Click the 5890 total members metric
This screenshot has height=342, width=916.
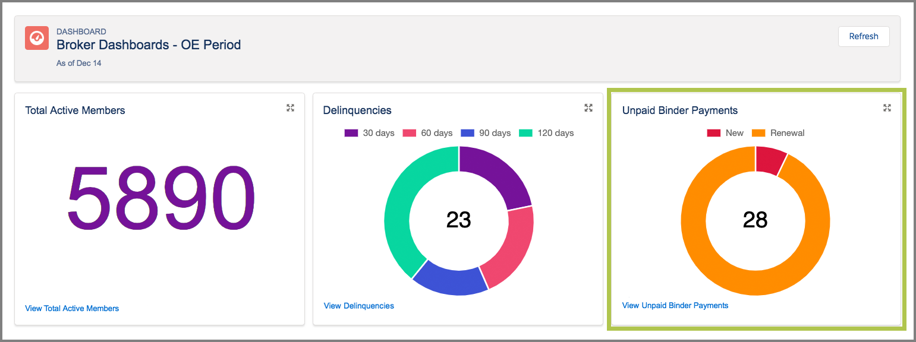160,199
